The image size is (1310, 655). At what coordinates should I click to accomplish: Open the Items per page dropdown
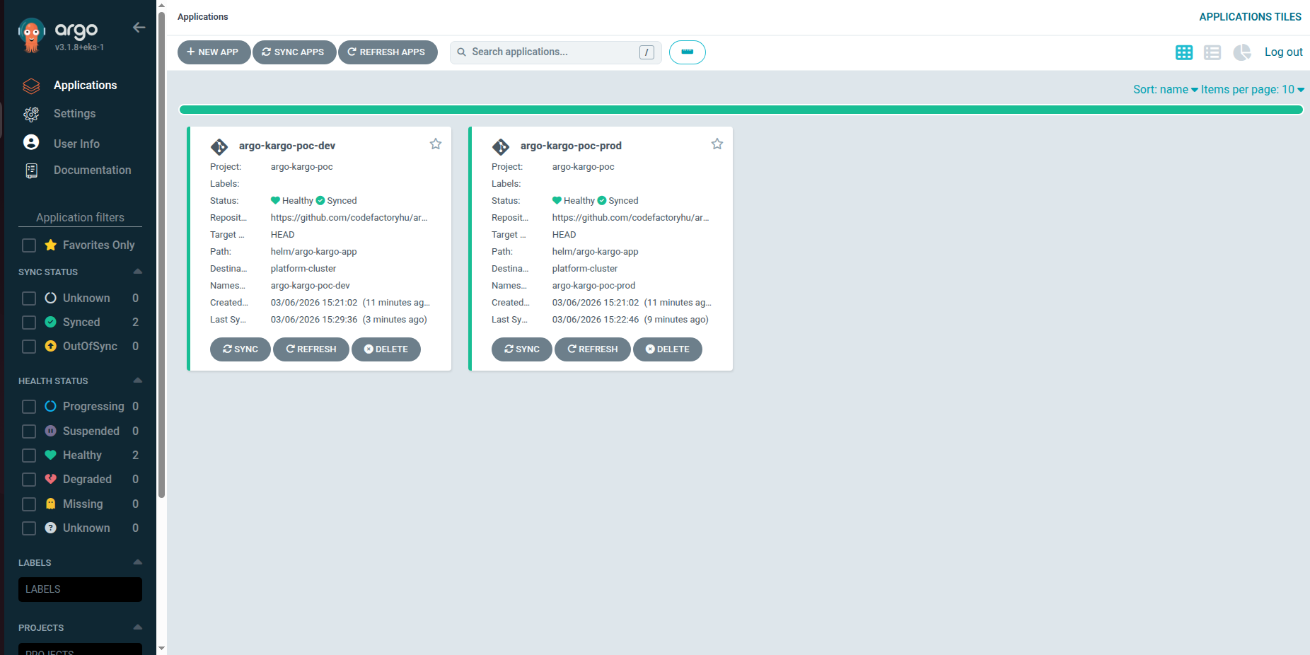[1252, 89]
